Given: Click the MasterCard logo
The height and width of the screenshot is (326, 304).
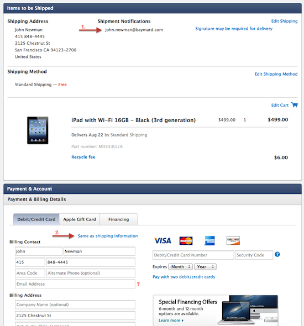Looking at the screenshot, I should [186, 241].
